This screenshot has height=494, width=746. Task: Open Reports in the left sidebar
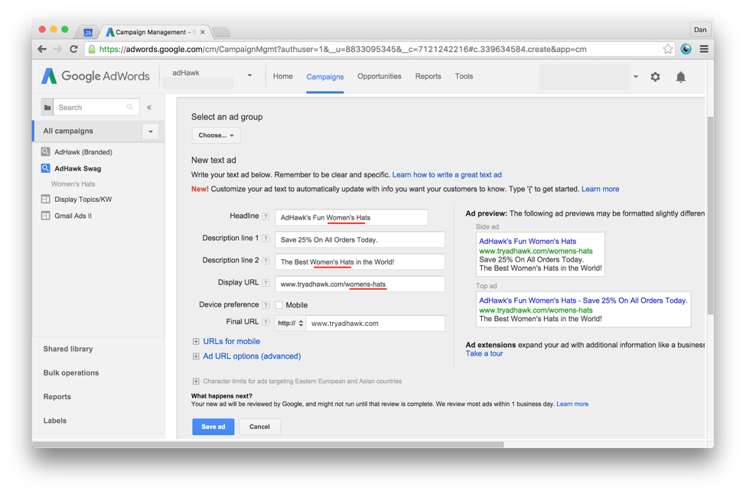[57, 397]
